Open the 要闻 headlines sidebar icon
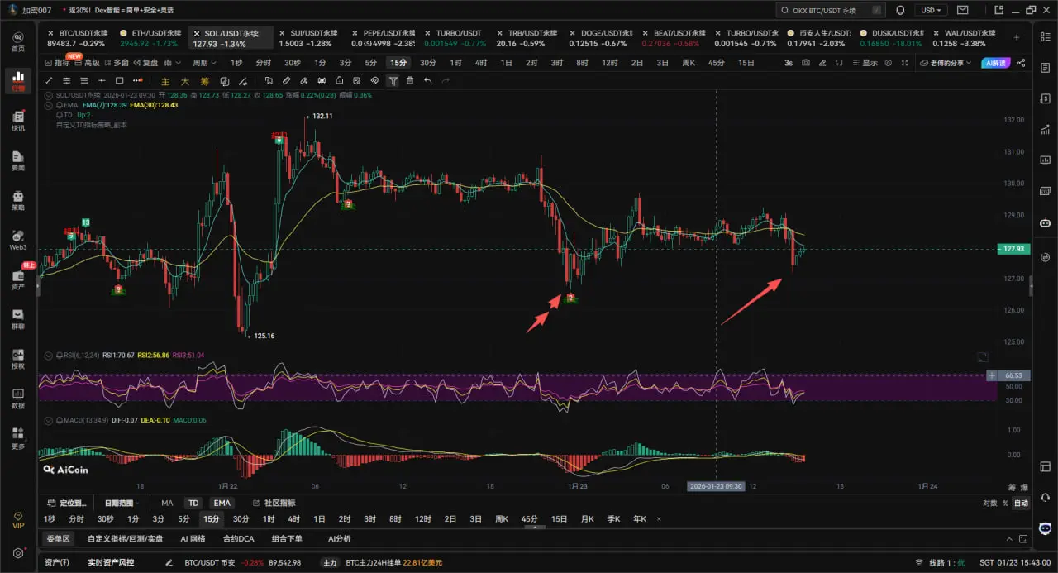The width and height of the screenshot is (1058, 573). point(18,160)
